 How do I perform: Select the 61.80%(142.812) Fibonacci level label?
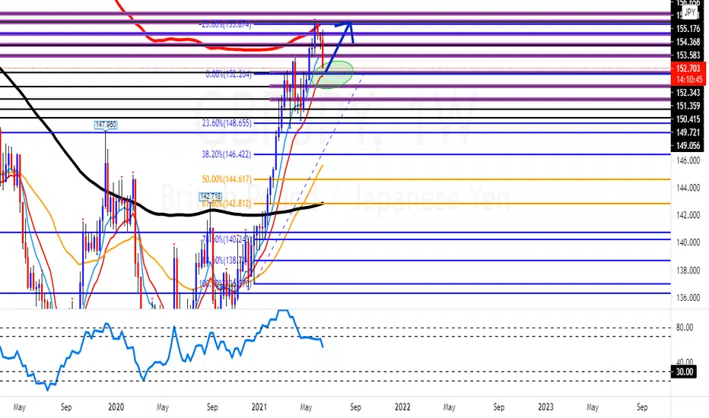[227, 204]
